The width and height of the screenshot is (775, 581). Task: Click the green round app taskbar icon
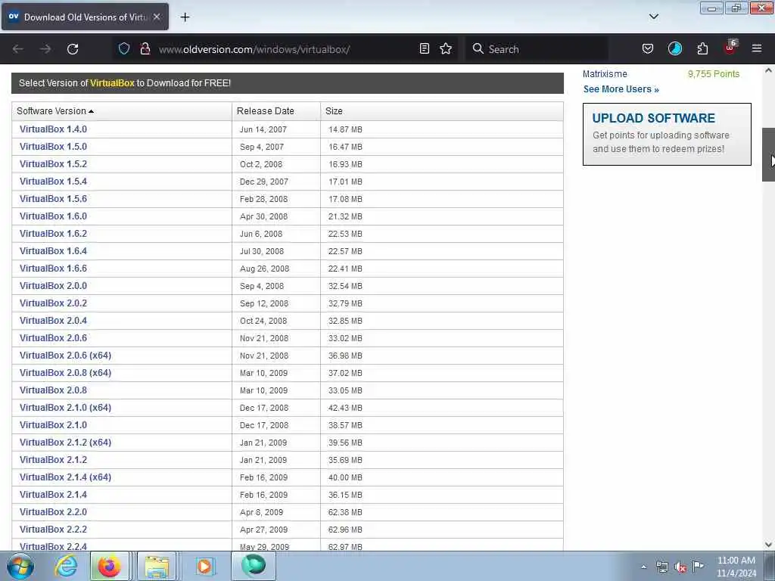[x=253, y=566]
